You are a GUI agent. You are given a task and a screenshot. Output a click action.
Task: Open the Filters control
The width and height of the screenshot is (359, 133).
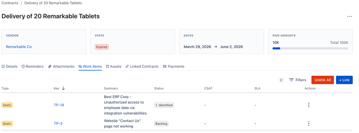[x=298, y=80]
